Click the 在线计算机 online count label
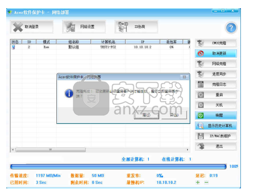 [173, 159]
